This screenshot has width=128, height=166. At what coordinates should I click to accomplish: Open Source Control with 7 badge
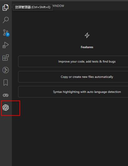(6, 33)
